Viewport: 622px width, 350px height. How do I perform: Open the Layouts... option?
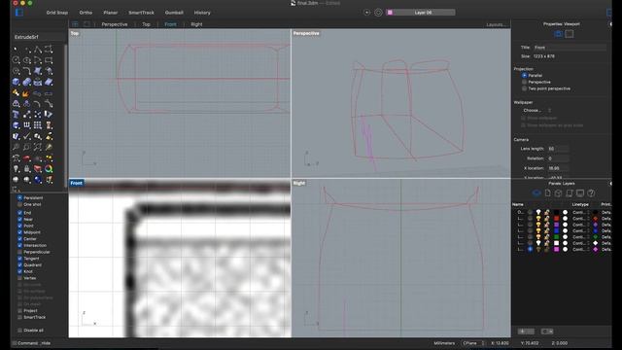point(496,24)
